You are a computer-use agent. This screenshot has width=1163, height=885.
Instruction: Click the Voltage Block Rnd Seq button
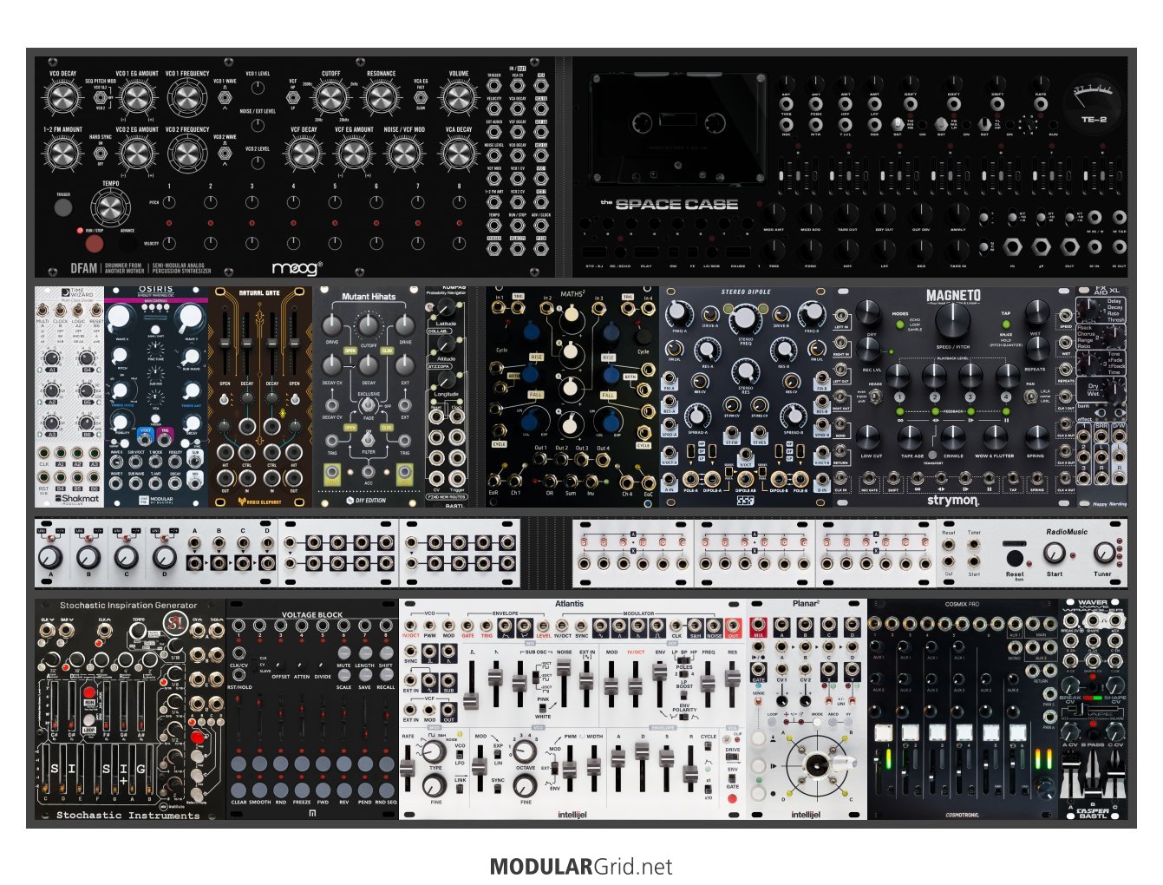[386, 789]
